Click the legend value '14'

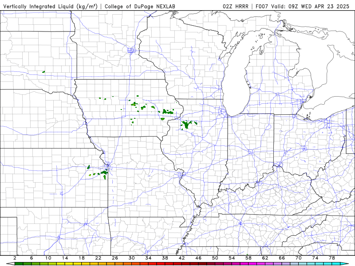point(65,258)
